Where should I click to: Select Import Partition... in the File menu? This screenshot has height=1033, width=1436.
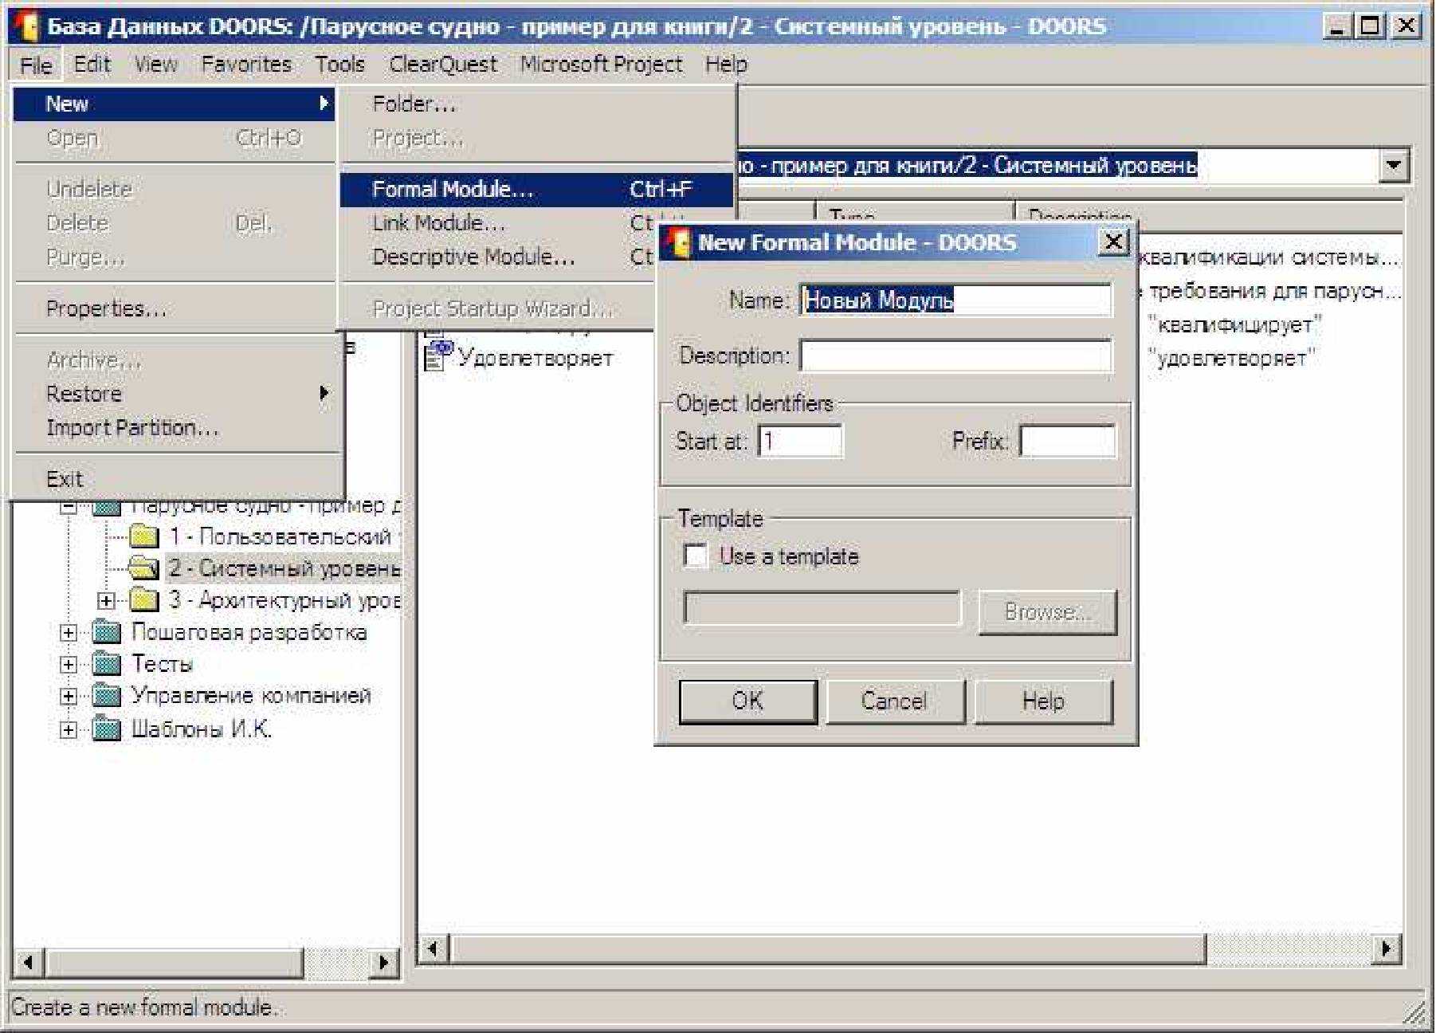175,428
